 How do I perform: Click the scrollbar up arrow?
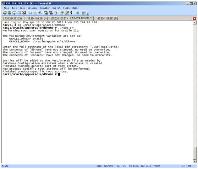[x=194, y=23]
